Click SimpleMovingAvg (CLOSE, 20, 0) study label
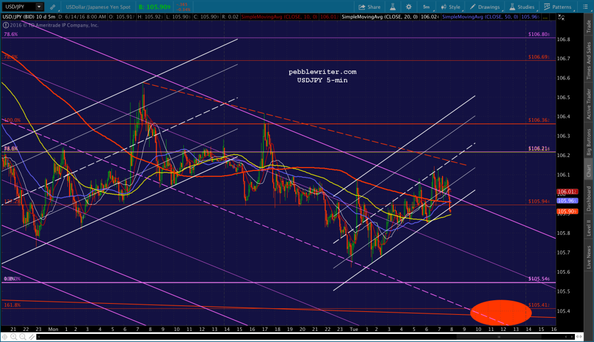594x342 pixels. tap(379, 17)
